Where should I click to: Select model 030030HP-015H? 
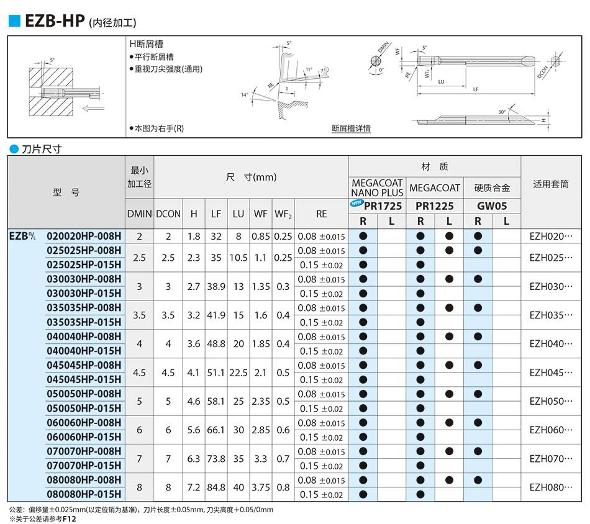coord(84,293)
